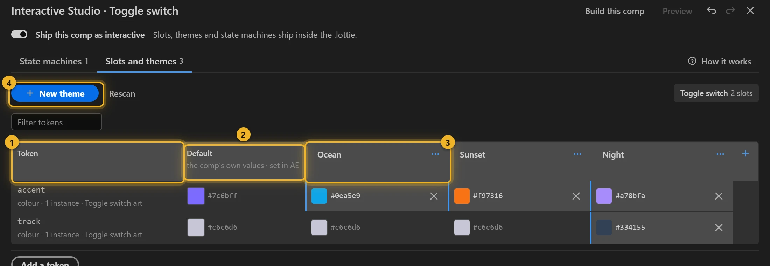This screenshot has height=266, width=770.
Task: Add a theme column with the plus icon
Action: (745, 153)
